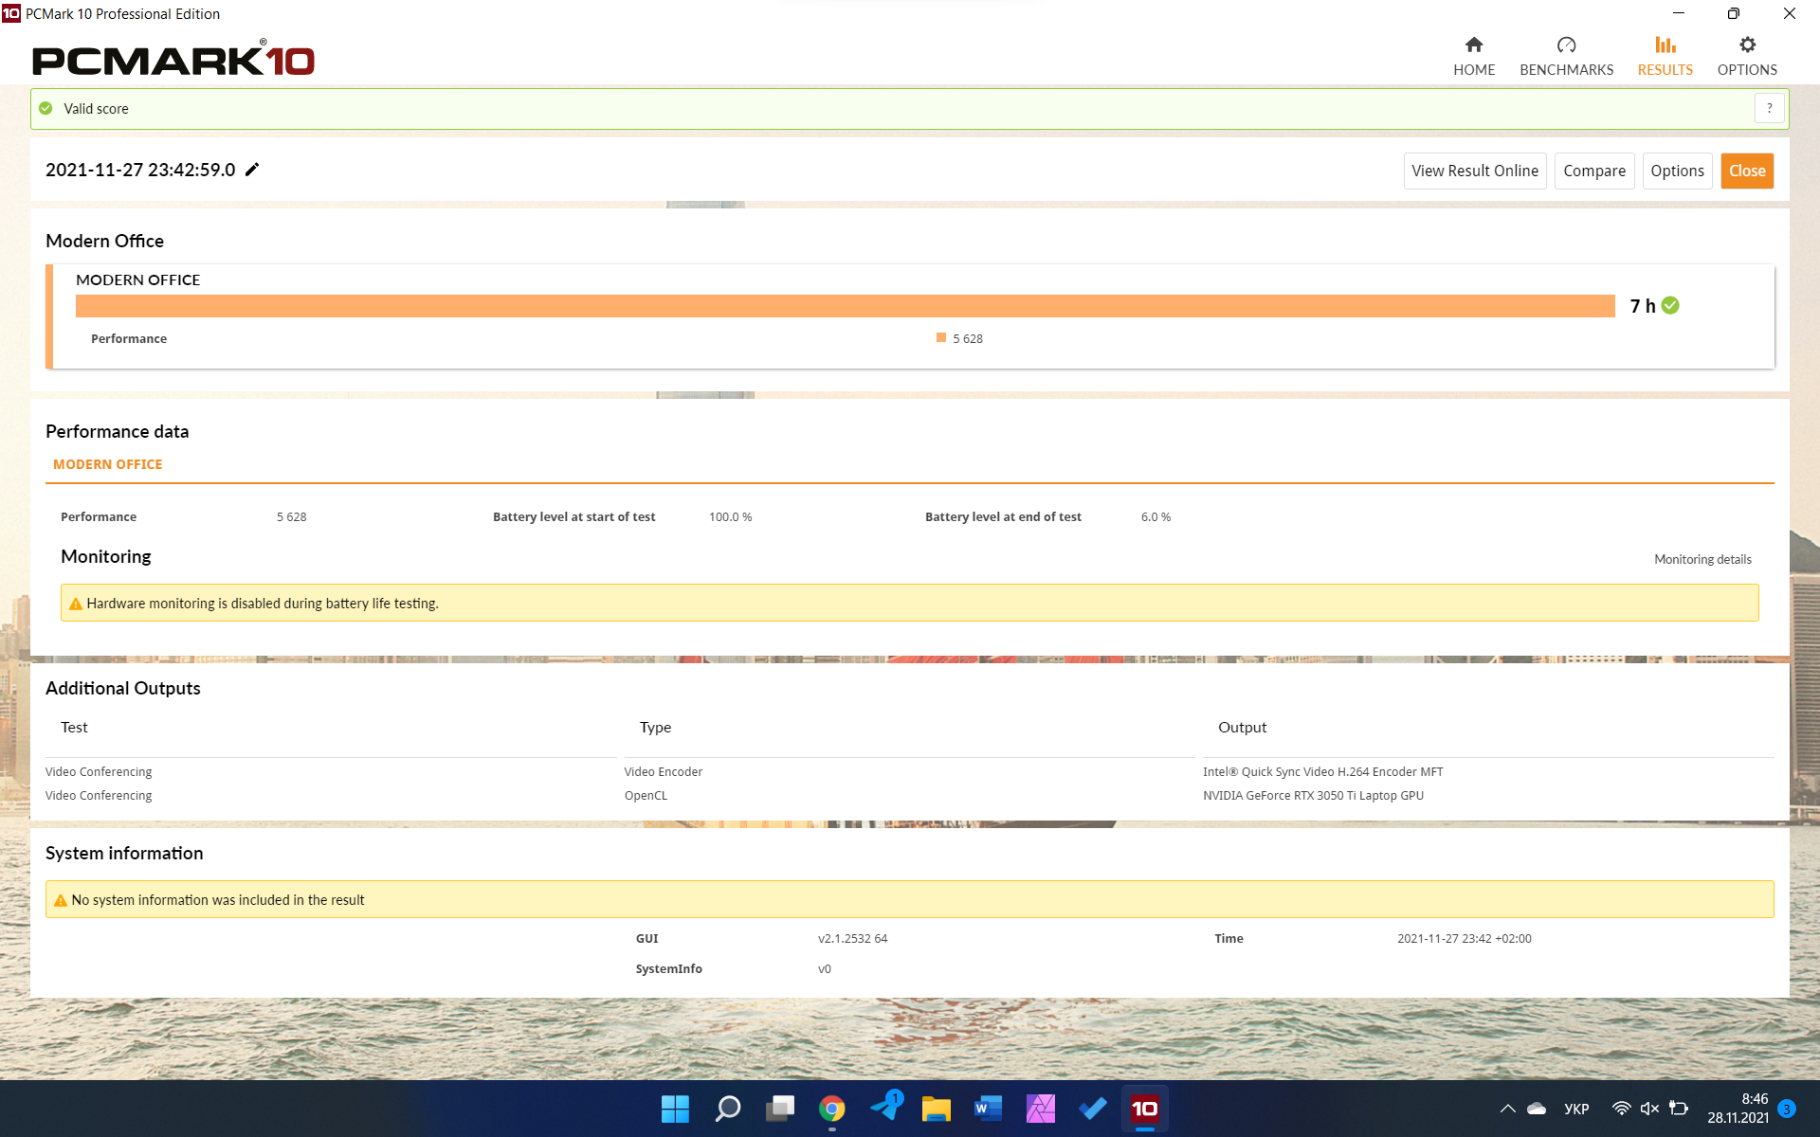Click the Test column header
Screen dimensions: 1820x1137
(74, 727)
